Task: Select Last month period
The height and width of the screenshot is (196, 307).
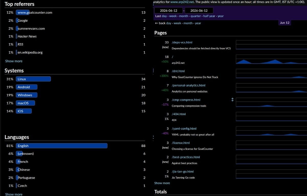Action: click(x=183, y=16)
